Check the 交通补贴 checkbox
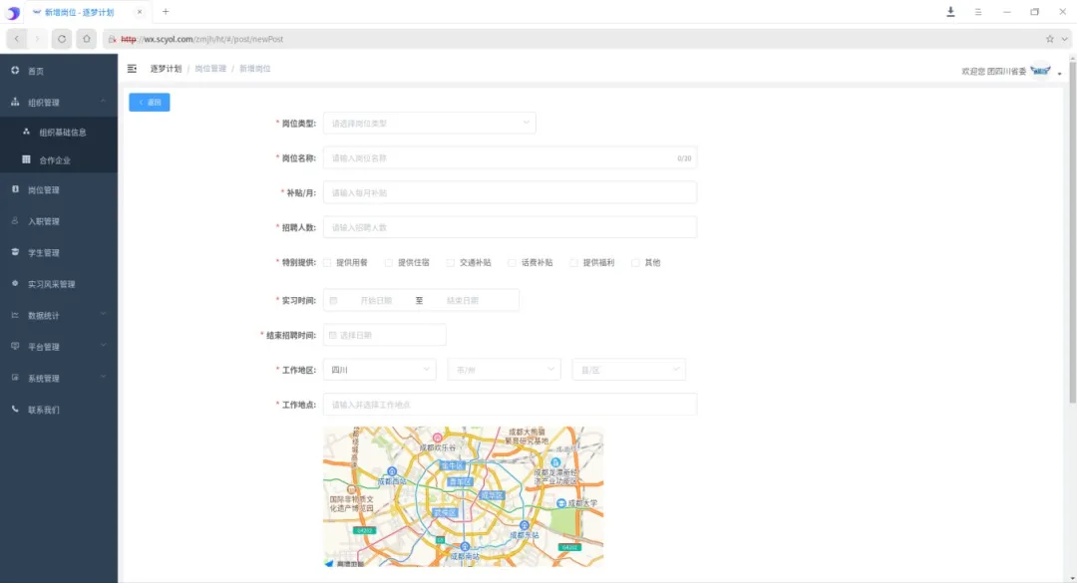Screen dimensions: 1077x583 451,263
